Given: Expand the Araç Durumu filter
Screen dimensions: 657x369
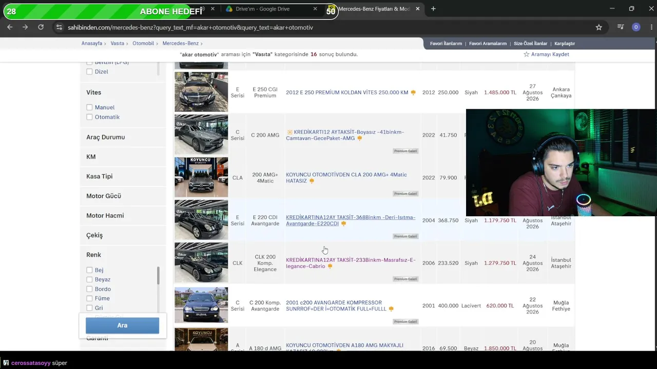Looking at the screenshot, I should 105,137.
